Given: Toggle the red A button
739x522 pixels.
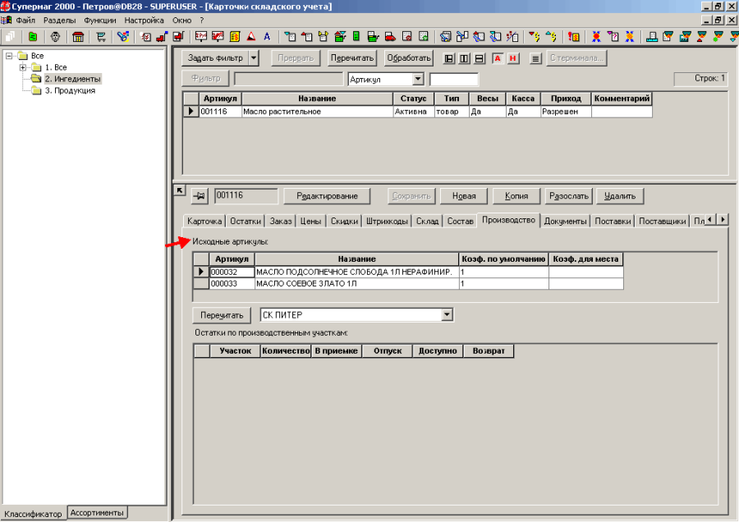Looking at the screenshot, I should point(498,58).
